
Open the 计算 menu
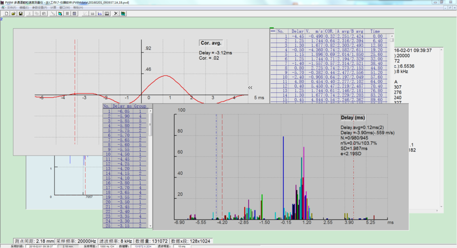pyautogui.click(x=53, y=8)
